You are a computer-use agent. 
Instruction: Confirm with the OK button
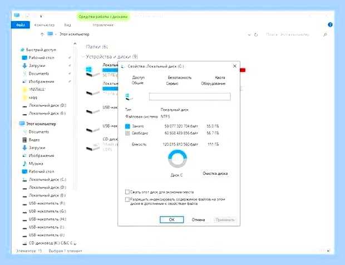click(x=171, y=219)
